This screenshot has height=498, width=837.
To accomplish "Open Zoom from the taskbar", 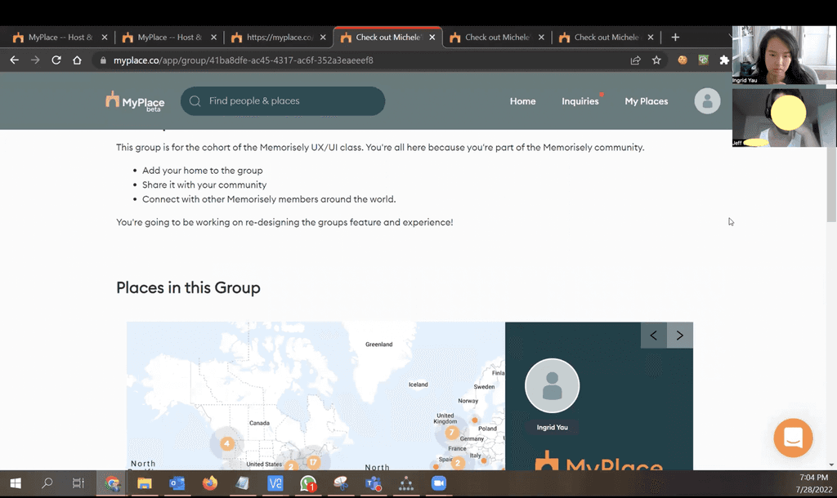I will [438, 483].
